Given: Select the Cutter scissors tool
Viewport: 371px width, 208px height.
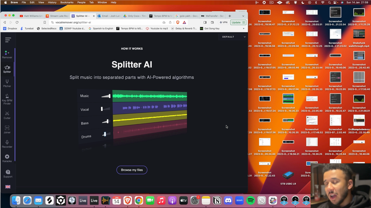Looking at the screenshot, I should [7, 115].
